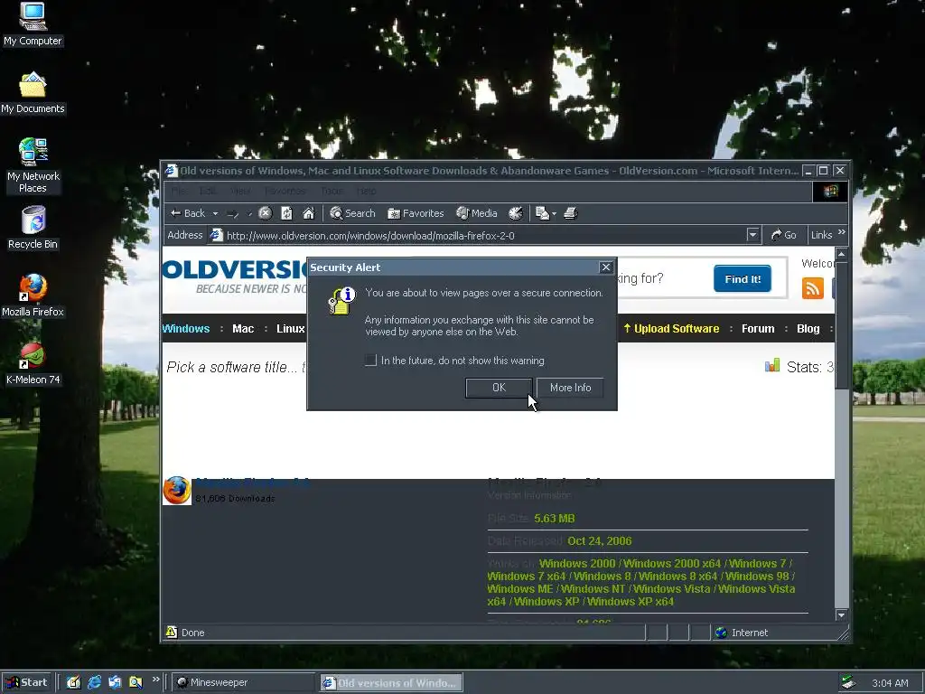925x694 pixels.
Task: Click the page scrollbar up arrow
Action: pyautogui.click(x=842, y=254)
